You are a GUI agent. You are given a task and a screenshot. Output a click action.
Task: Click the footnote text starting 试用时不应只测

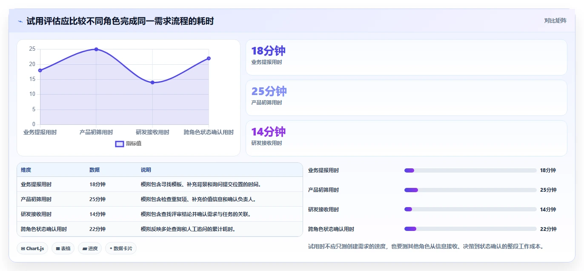tap(426, 246)
